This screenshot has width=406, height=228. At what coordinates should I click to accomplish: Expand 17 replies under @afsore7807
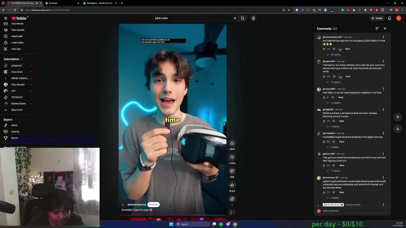(333, 171)
